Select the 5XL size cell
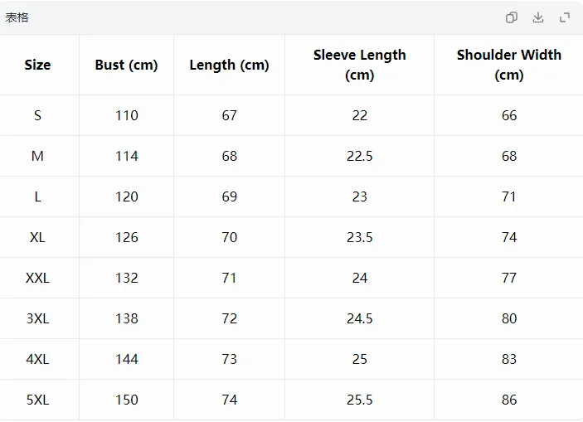The width and height of the screenshot is (583, 422). (37, 400)
